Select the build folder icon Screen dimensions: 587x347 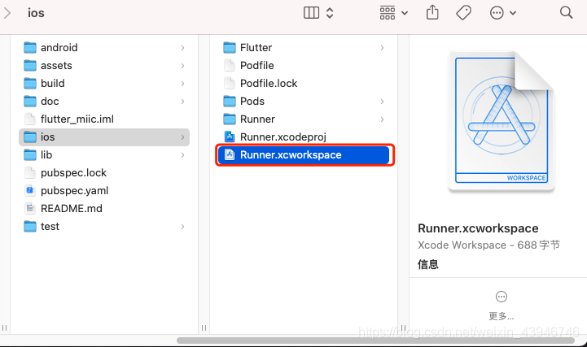coord(30,83)
